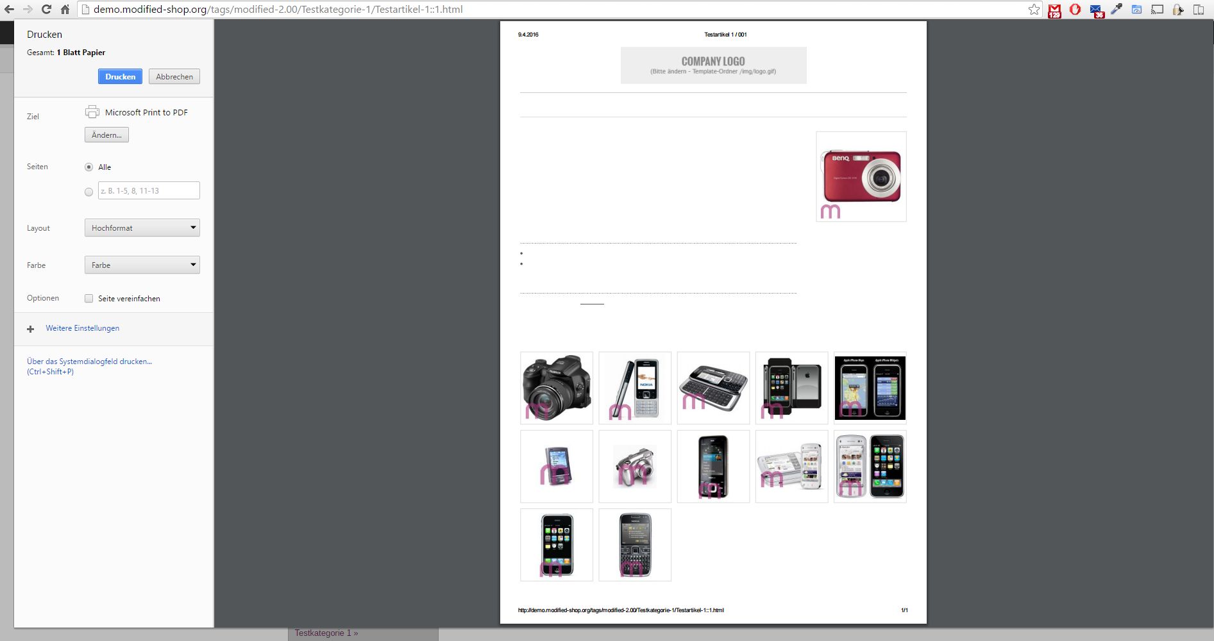The height and width of the screenshot is (641, 1214).
Task: Click the Abbrechen button
Action: (x=174, y=77)
